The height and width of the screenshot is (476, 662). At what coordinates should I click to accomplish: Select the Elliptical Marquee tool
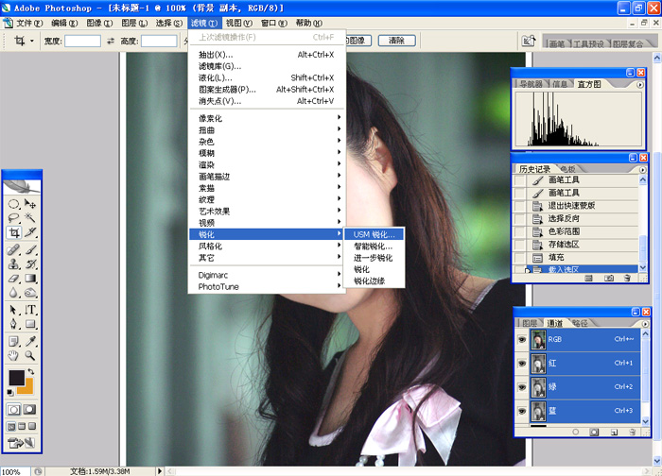(13, 205)
